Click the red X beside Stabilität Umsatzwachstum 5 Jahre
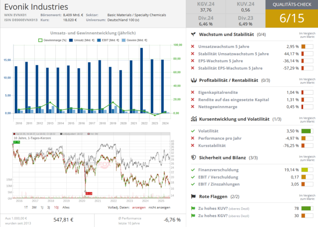The width and height of the screenshot is (318, 227). [193, 53]
